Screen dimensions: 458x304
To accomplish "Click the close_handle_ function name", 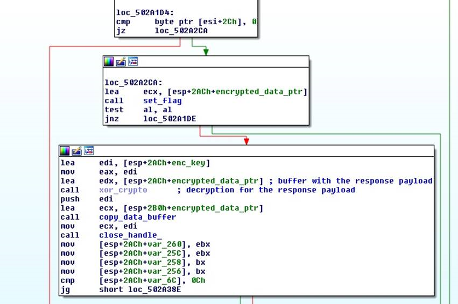I will [x=130, y=235].
